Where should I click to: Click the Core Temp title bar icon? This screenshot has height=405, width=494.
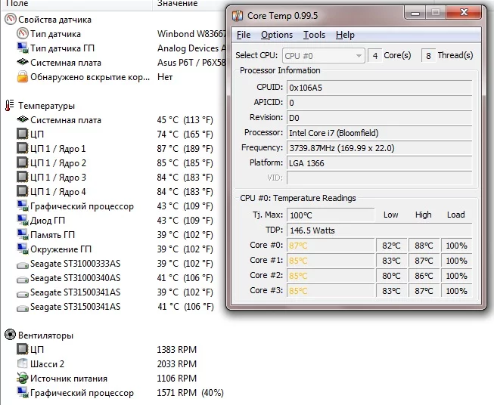(238, 16)
